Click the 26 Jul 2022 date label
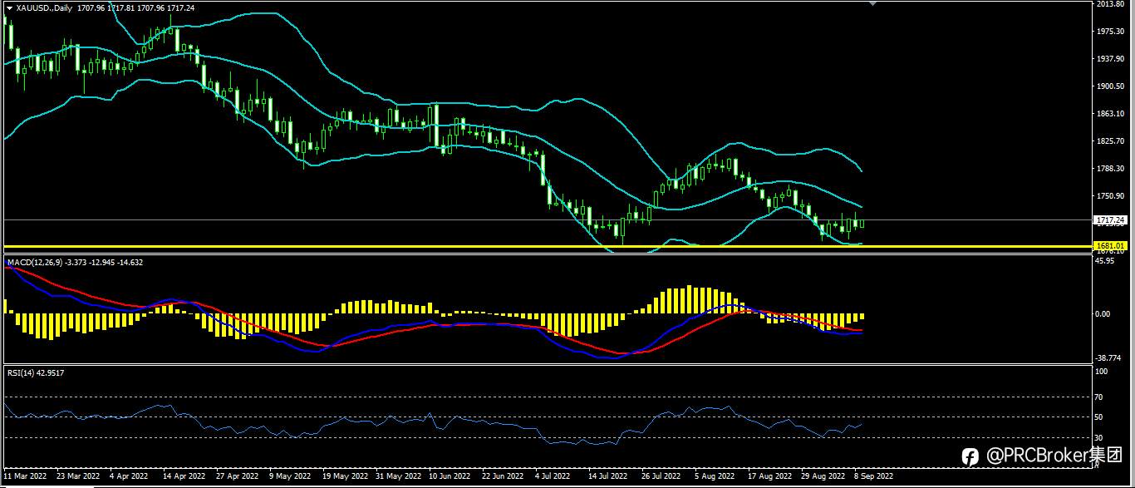This screenshot has width=1135, height=488. [662, 477]
